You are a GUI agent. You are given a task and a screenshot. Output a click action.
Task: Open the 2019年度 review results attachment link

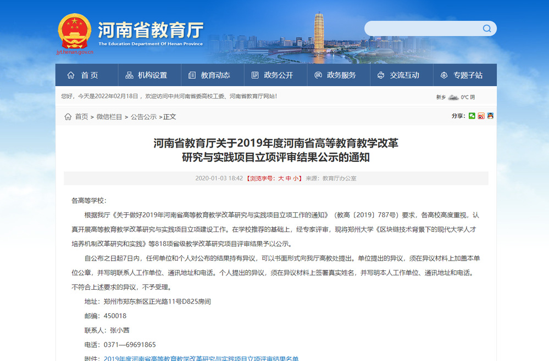(x=201, y=358)
